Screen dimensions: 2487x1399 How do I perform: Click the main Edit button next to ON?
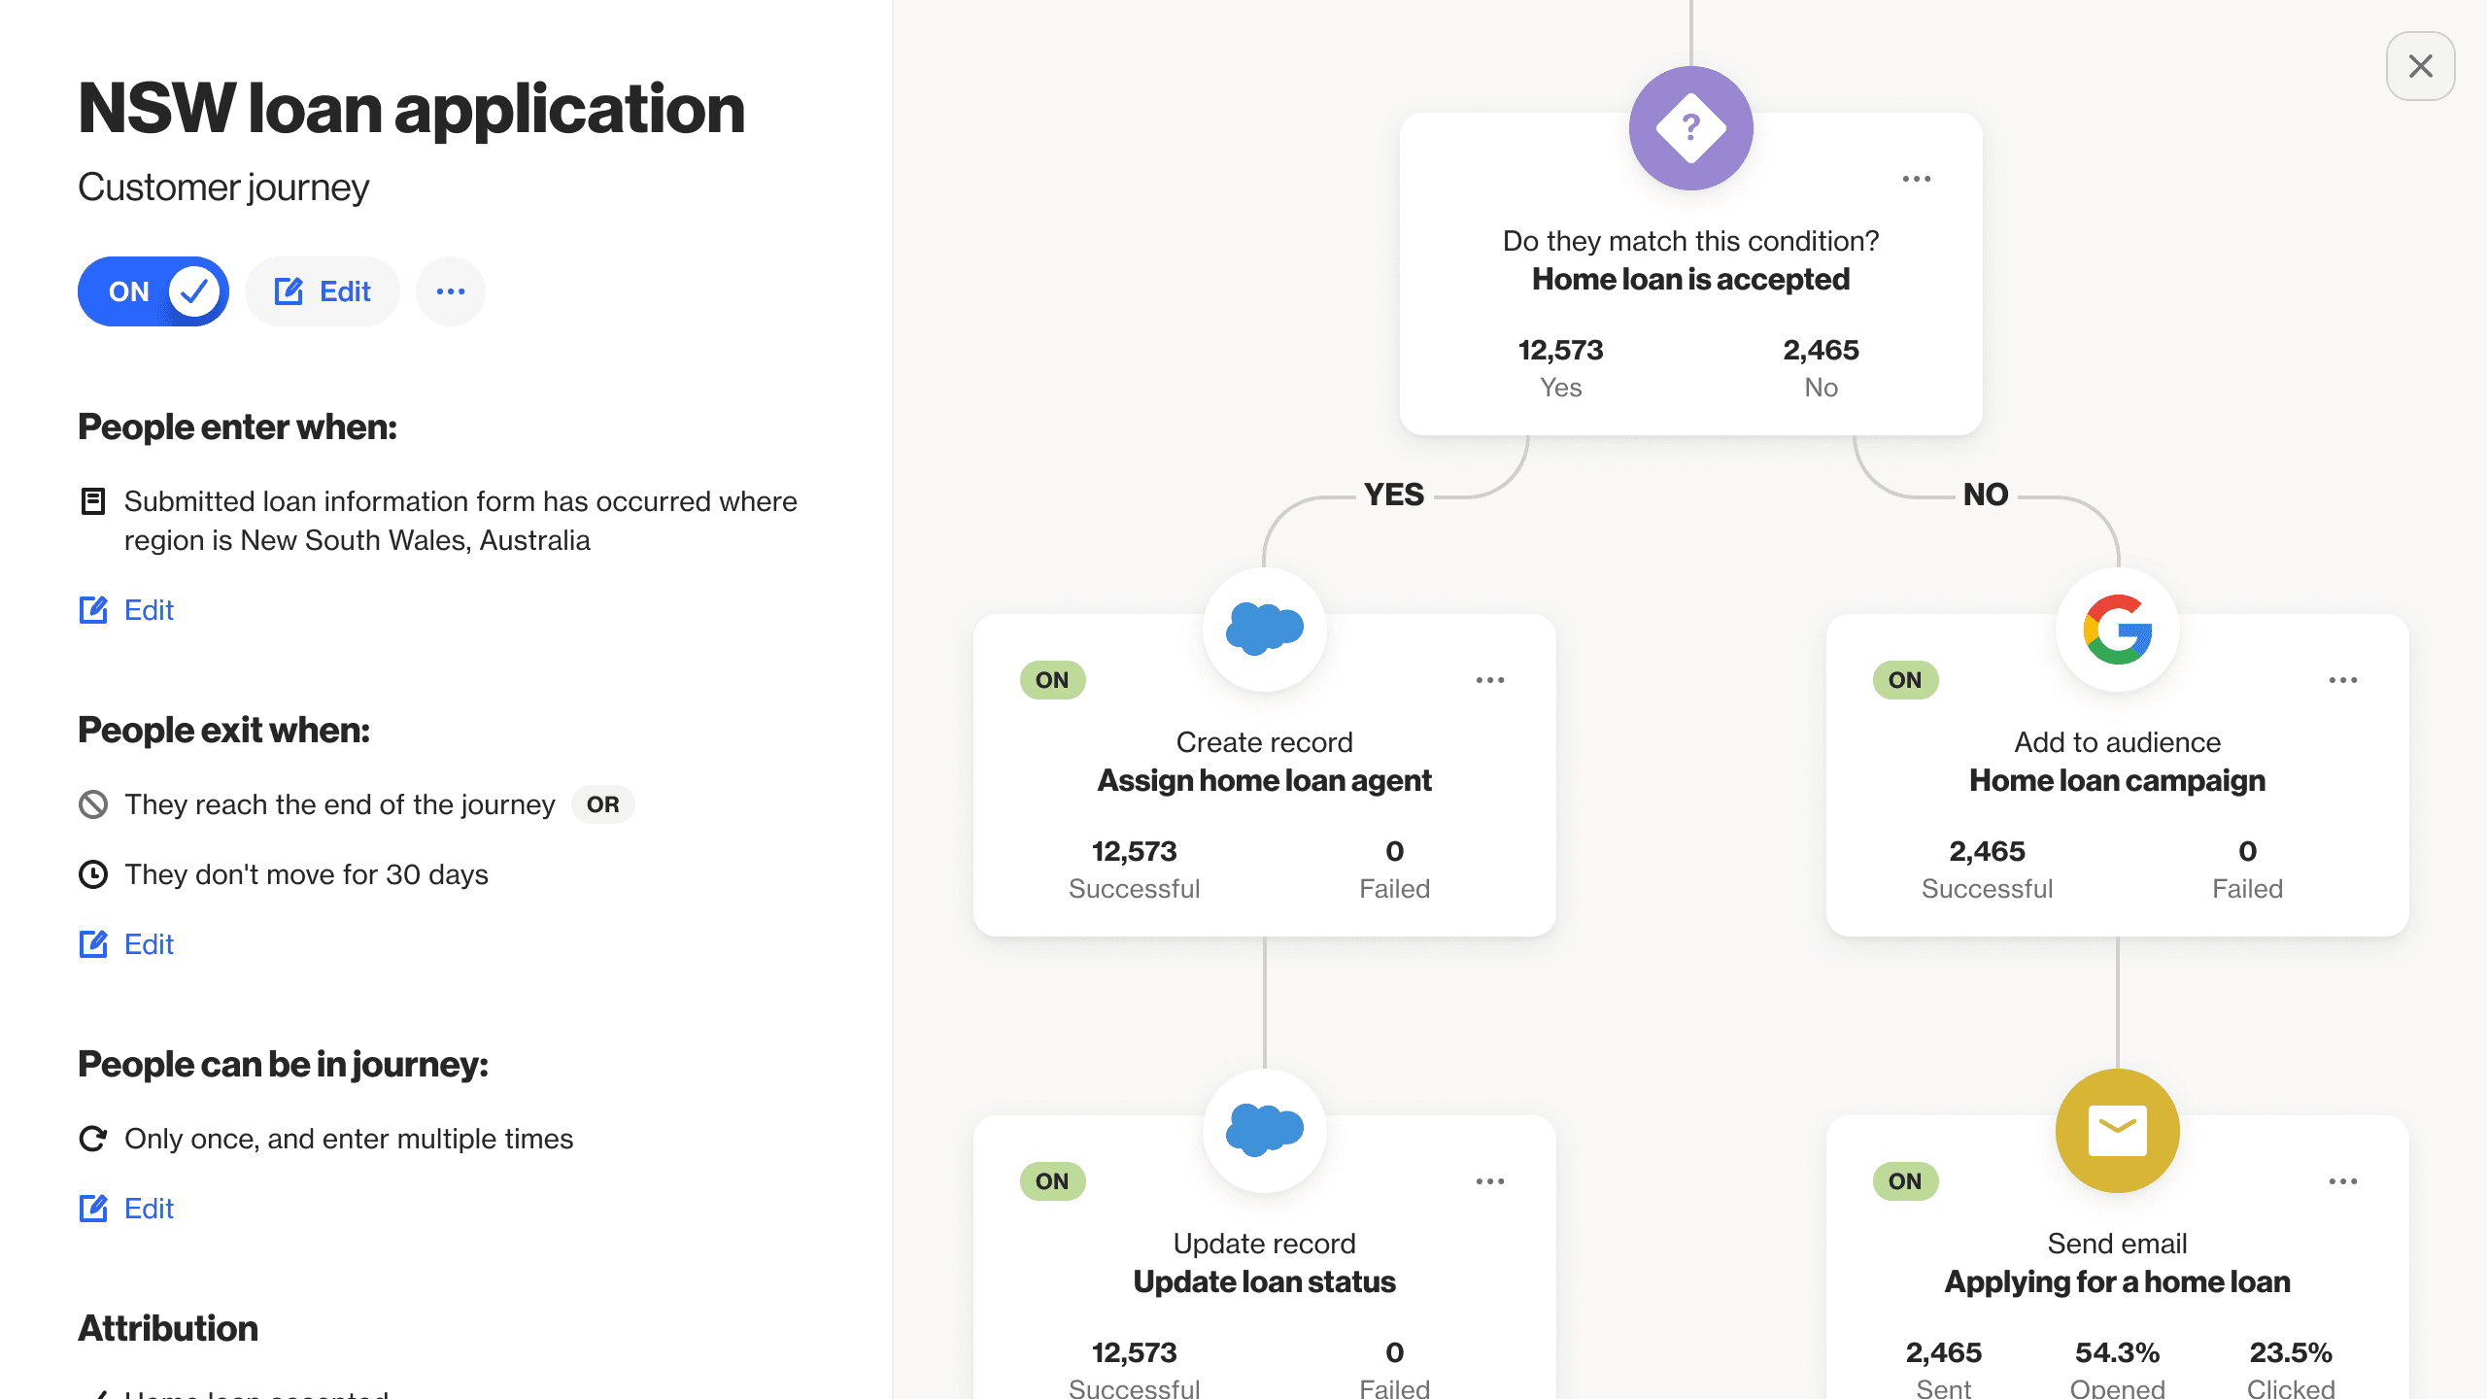coord(323,291)
